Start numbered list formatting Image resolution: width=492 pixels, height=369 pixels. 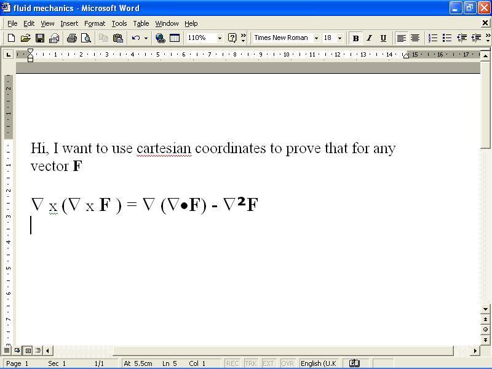click(x=433, y=38)
